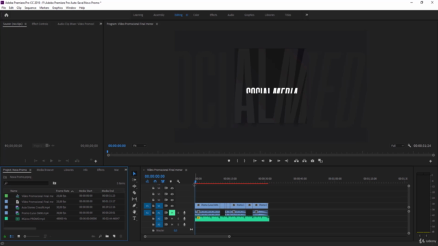This screenshot has width=438, height=246.
Task: Go to Out point in Program monitor
Action: click(287, 161)
